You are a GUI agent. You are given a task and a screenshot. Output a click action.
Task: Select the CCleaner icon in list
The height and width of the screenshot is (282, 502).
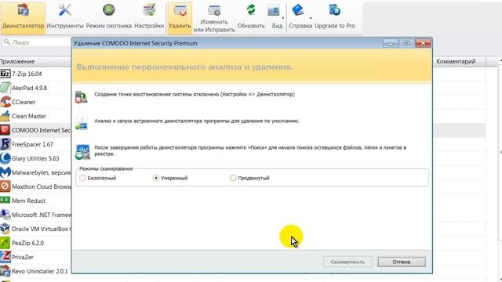5,102
